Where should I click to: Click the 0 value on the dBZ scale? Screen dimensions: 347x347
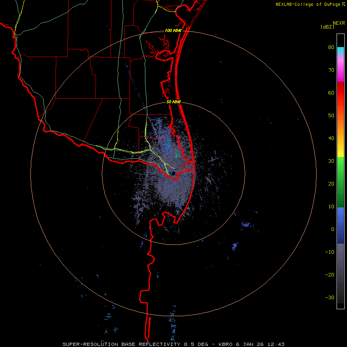point(333,229)
